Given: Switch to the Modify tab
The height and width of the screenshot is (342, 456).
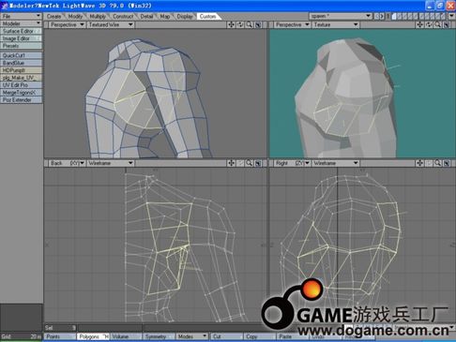Looking at the screenshot, I should [75, 16].
